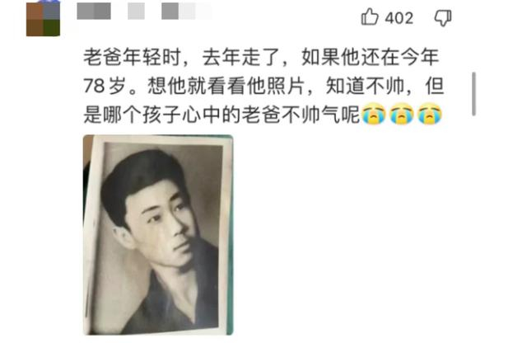
Task: Dislike the comment with thumbs-down icon
Action: [x=443, y=18]
